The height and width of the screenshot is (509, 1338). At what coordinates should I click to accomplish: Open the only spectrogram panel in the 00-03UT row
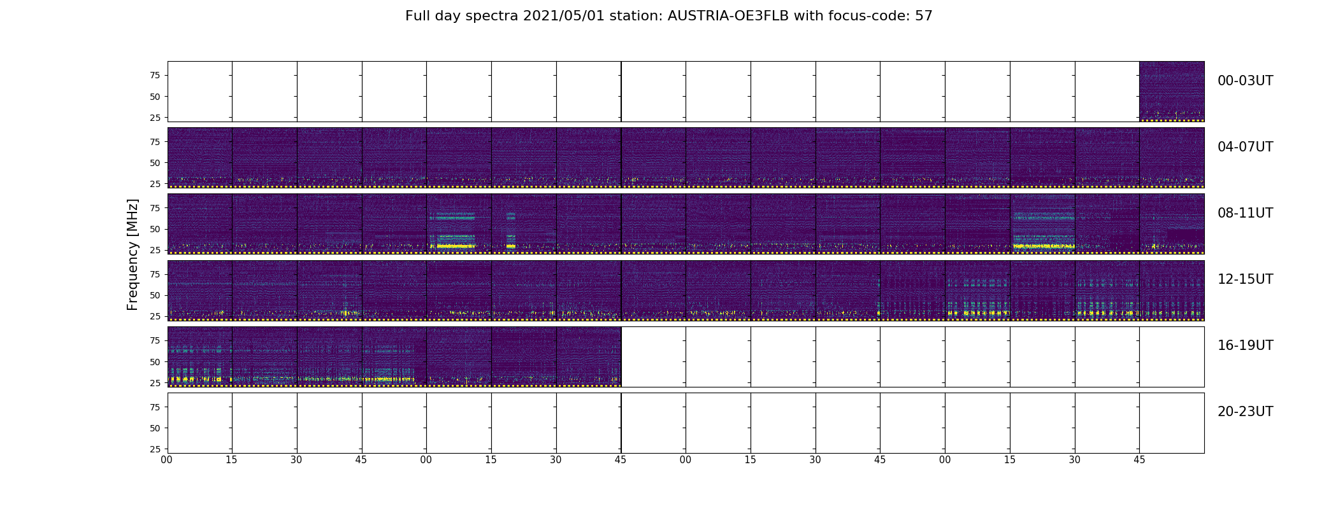click(1172, 92)
